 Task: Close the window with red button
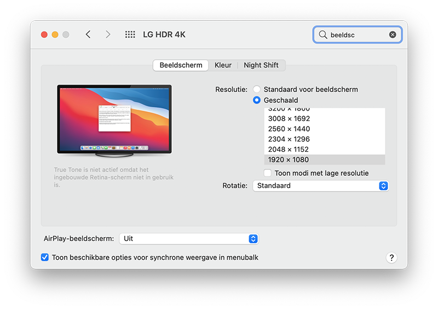click(44, 35)
